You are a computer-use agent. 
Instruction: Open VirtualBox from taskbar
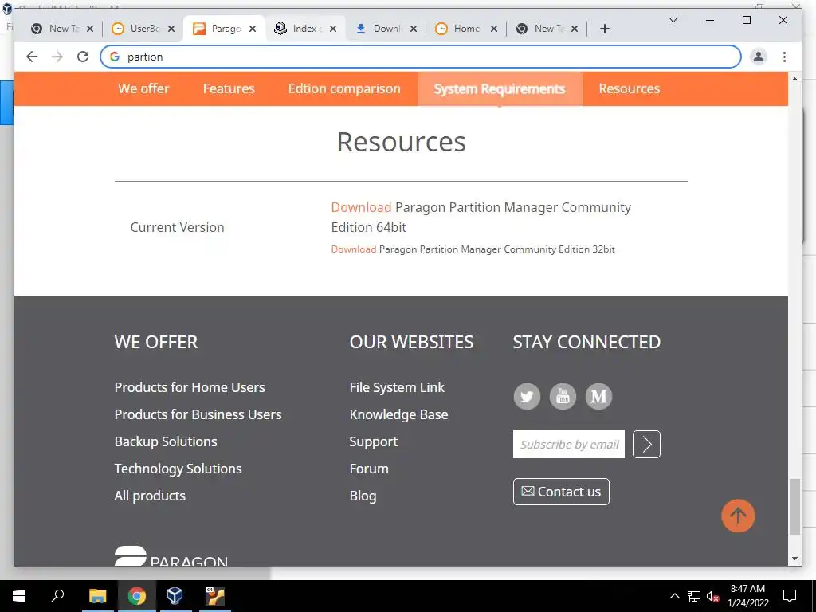click(x=175, y=596)
